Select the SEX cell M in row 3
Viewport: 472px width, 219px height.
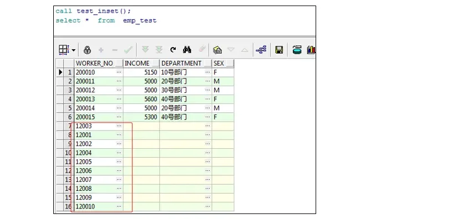click(223, 90)
